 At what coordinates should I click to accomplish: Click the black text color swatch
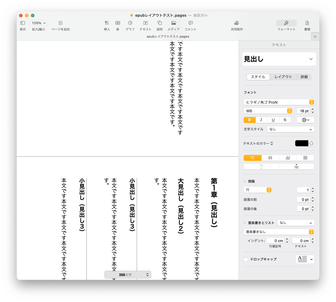click(302, 143)
